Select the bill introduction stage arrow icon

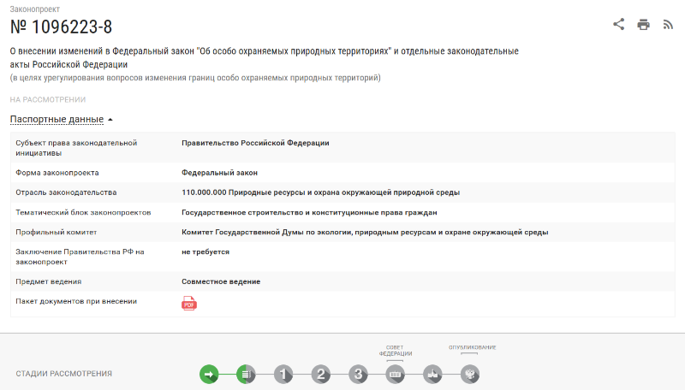[x=209, y=374]
